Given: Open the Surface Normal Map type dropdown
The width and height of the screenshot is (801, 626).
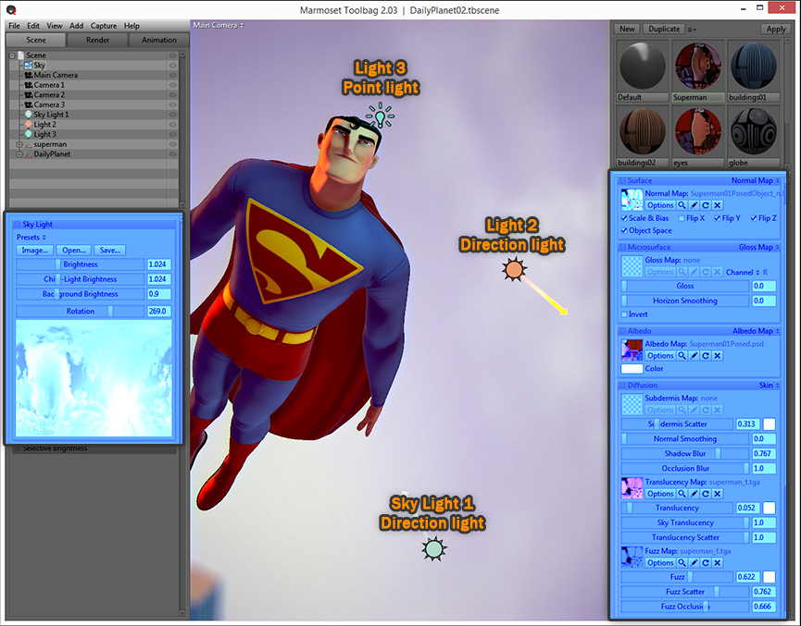Looking at the screenshot, I should (x=755, y=180).
